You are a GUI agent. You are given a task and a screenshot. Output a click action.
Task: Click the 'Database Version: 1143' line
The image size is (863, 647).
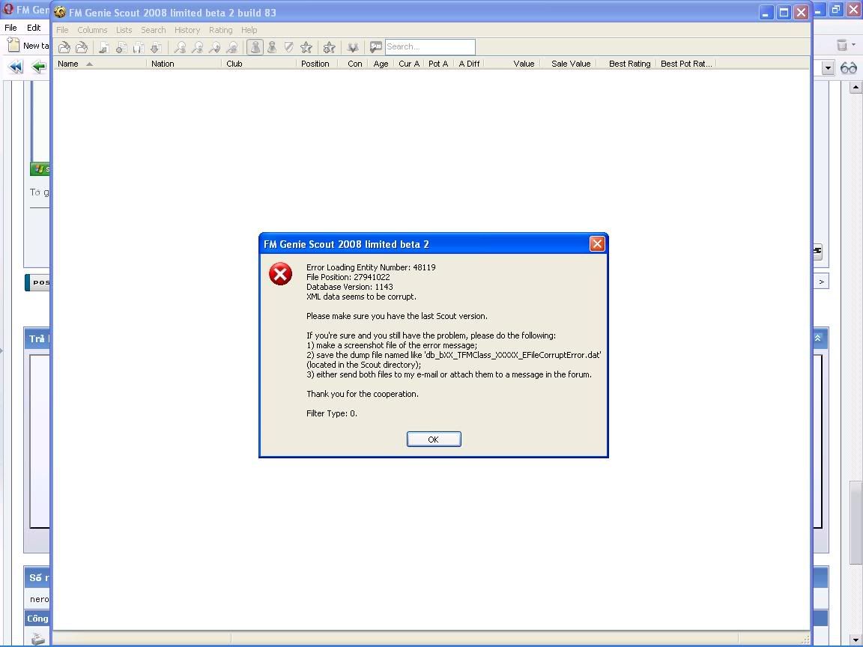350,287
